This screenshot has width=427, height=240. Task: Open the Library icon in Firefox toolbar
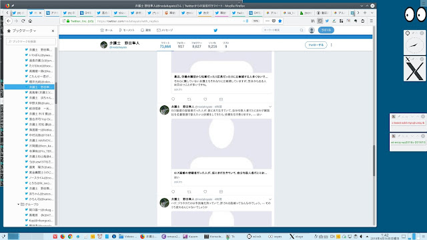pos(313,21)
